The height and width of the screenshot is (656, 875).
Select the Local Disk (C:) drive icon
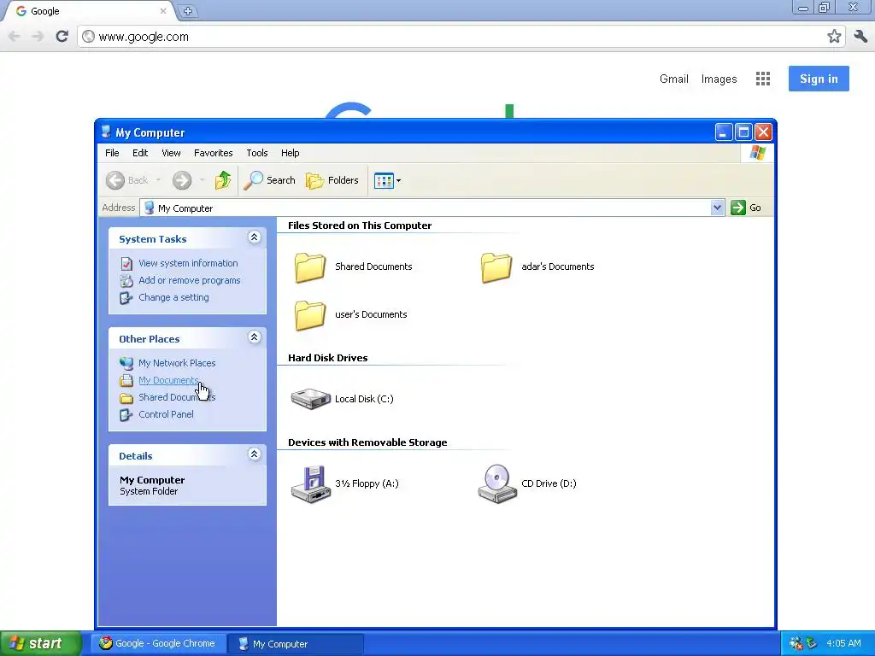[311, 399]
